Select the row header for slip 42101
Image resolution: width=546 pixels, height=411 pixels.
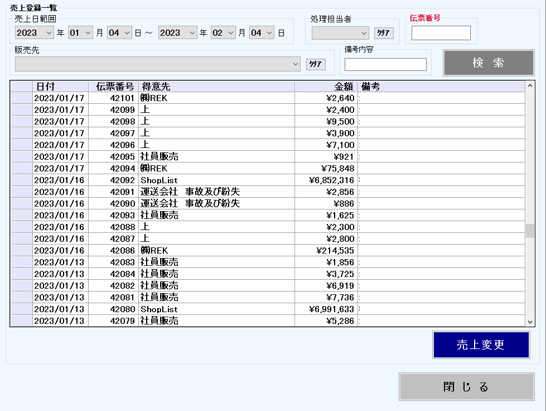pos(22,98)
